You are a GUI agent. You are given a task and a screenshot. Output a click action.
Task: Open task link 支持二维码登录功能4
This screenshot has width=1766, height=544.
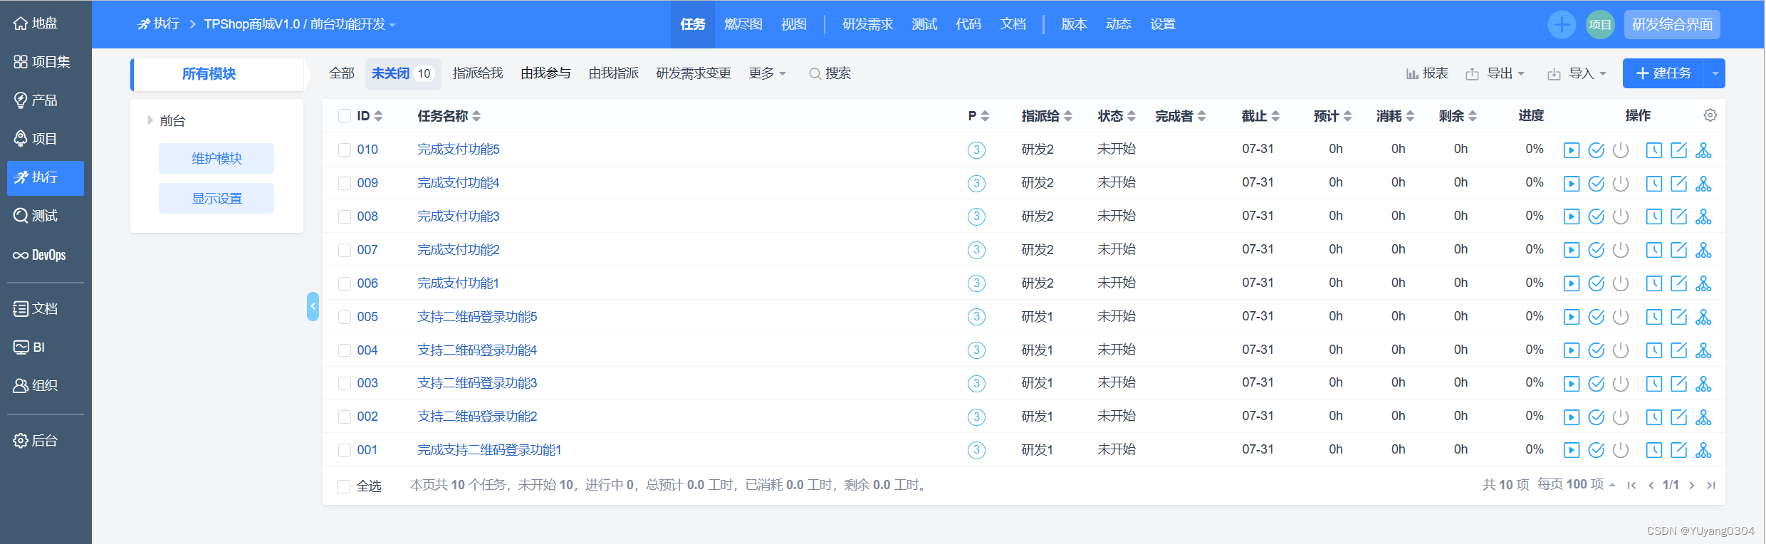tap(477, 350)
